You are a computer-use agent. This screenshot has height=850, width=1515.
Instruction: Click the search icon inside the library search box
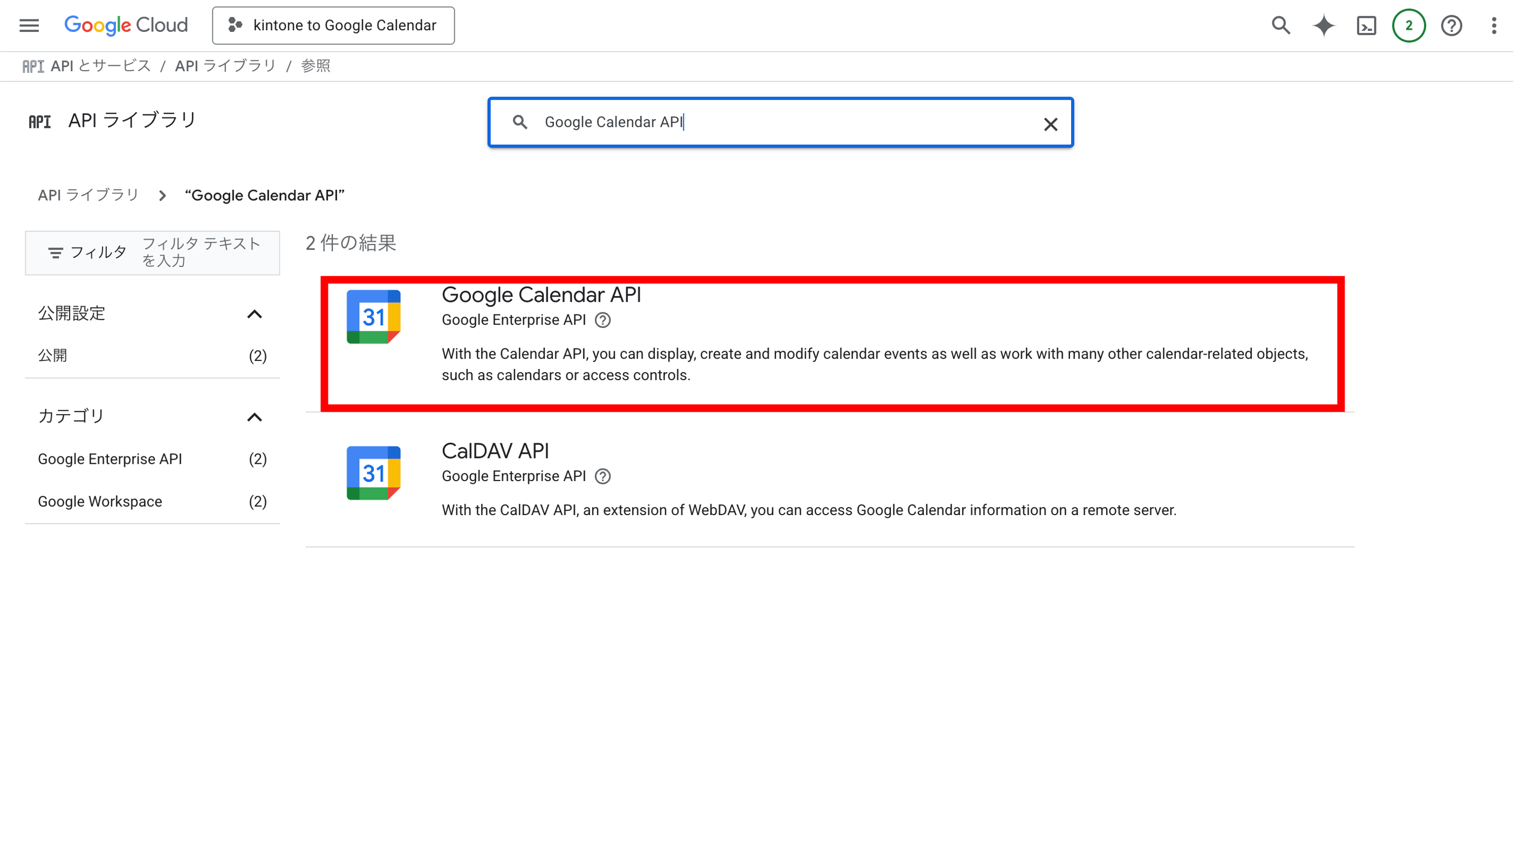[x=520, y=122]
